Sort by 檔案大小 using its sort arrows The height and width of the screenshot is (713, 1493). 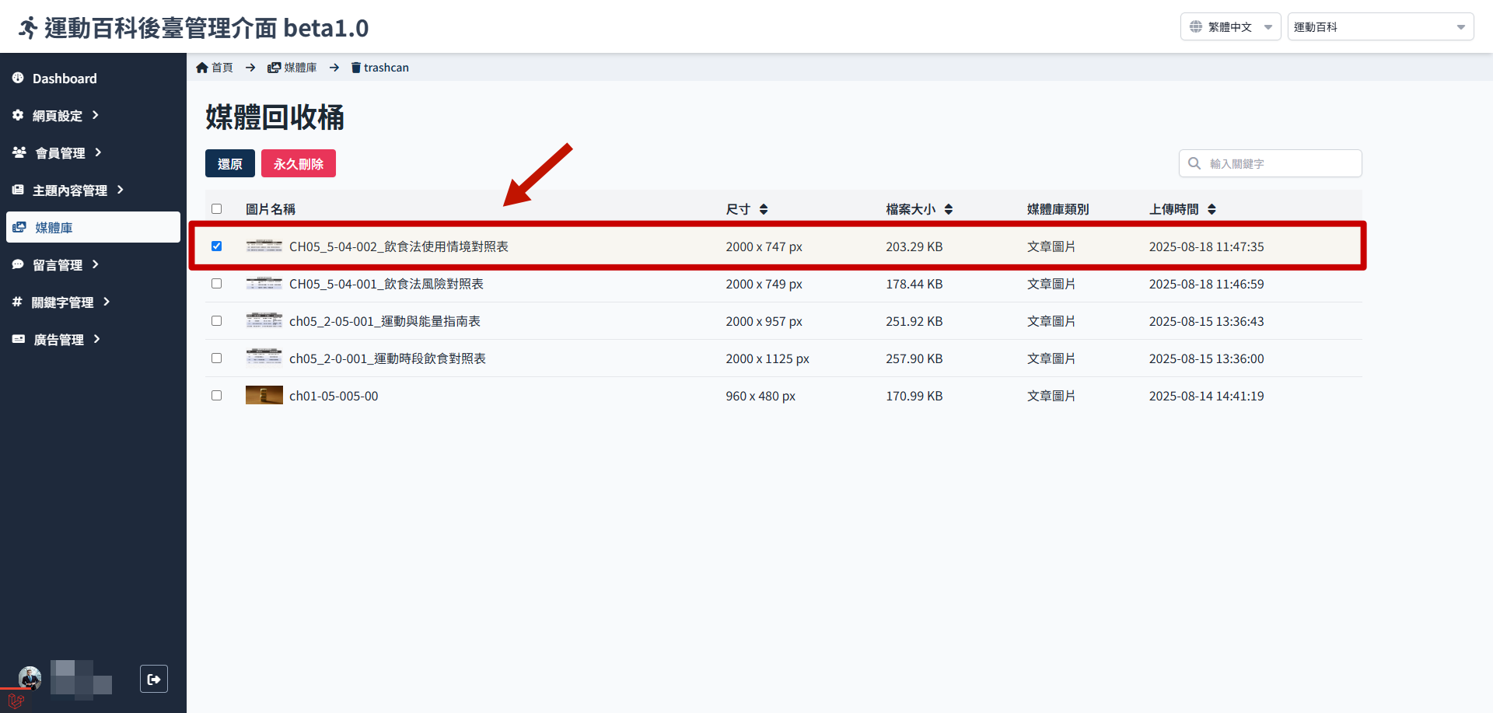point(949,209)
